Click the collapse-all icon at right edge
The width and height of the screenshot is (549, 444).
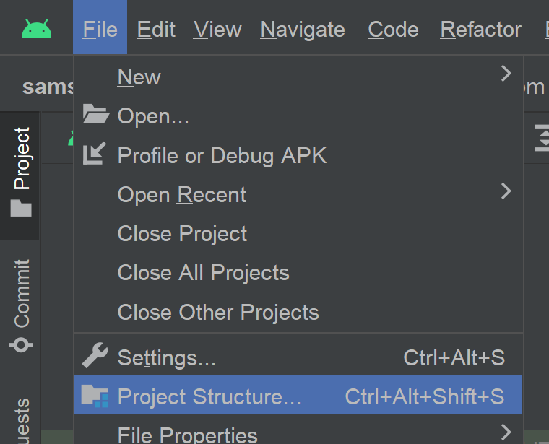[x=542, y=138]
